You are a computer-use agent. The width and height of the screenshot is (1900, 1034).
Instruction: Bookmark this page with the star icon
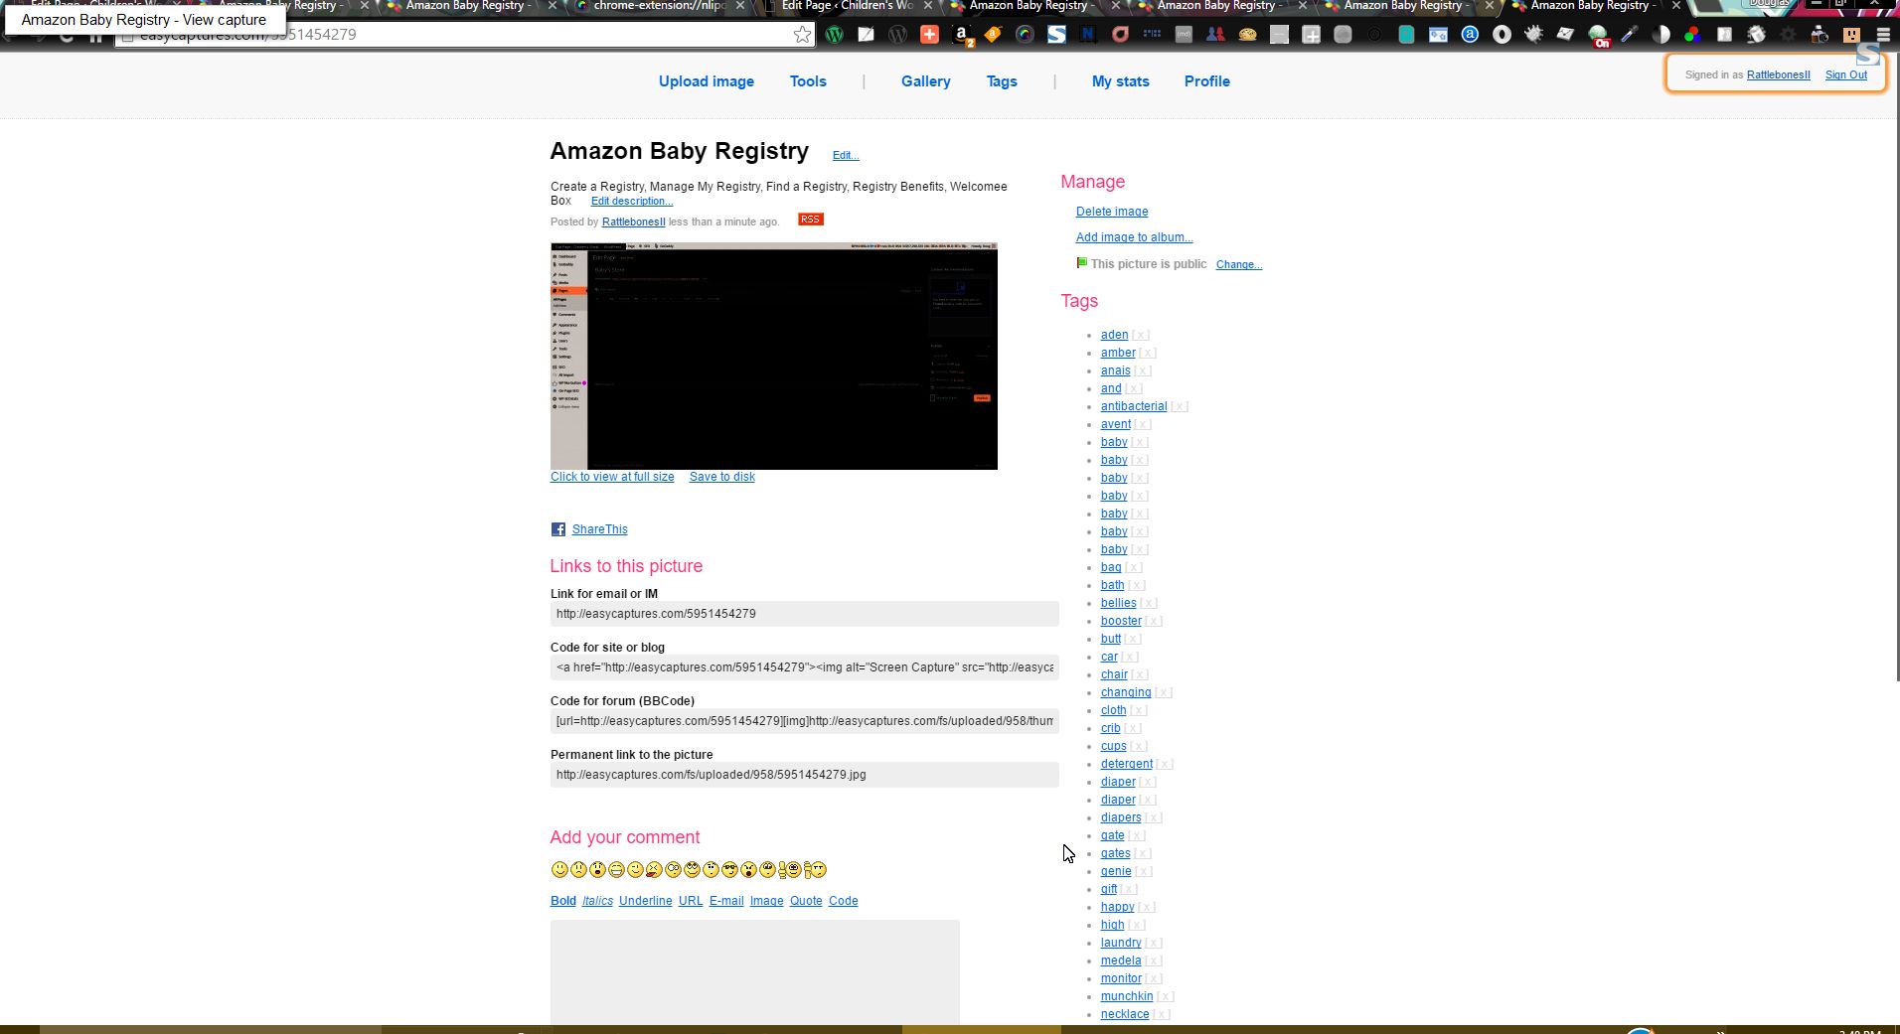tap(802, 35)
